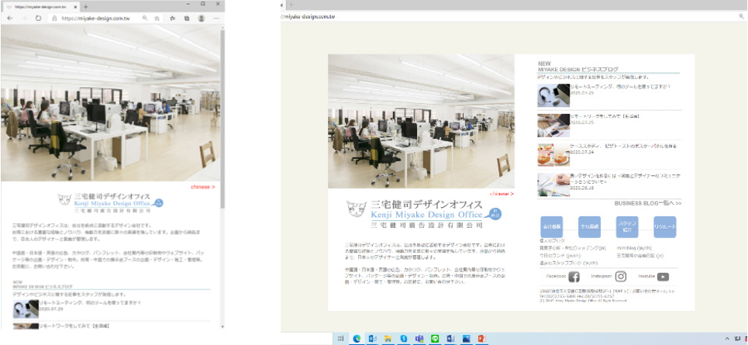Screen dimensions: 748x345
Task: Open the Instagram icon link
Action: click(621, 277)
